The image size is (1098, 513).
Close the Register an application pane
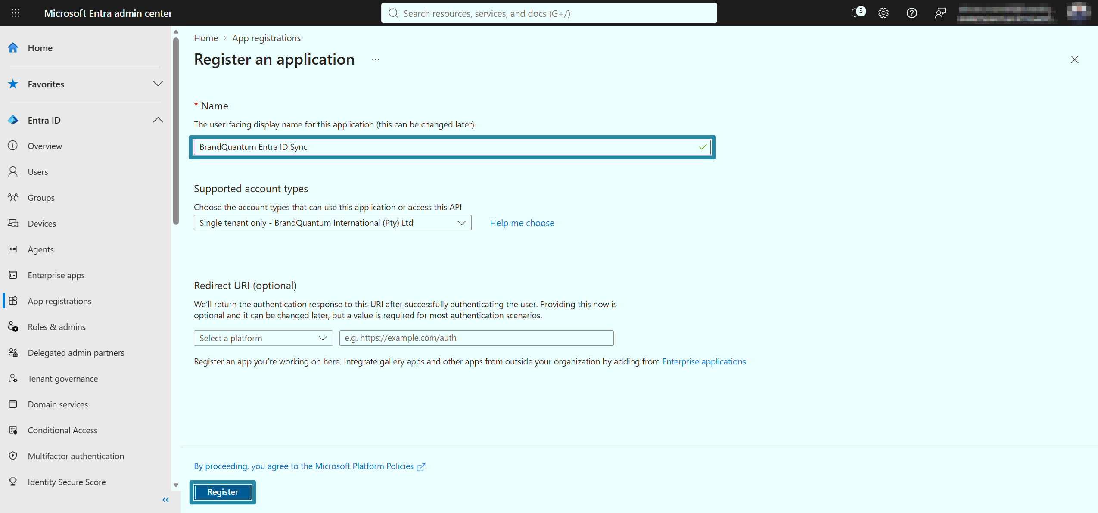click(x=1075, y=59)
